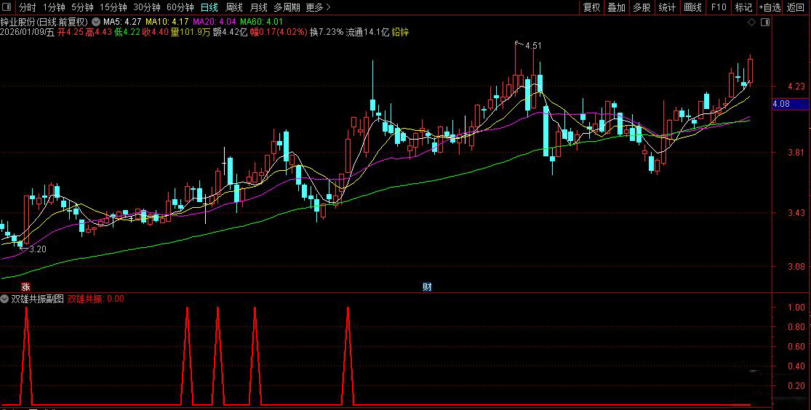
Task: Click the 流通14.1亿 value
Action: pyautogui.click(x=367, y=32)
